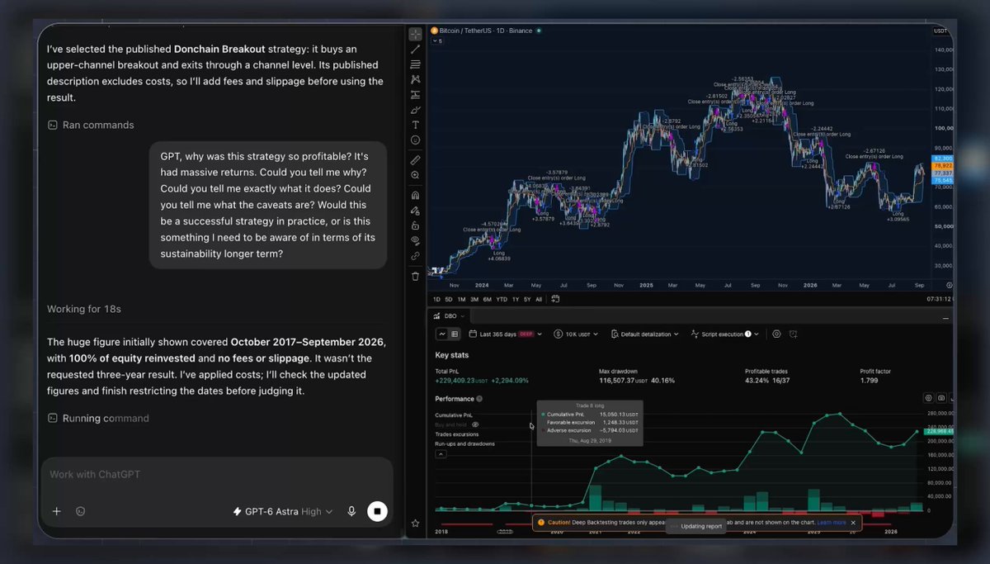The image size is (990, 564).
Task: Select the YTD time range
Action: [501, 299]
